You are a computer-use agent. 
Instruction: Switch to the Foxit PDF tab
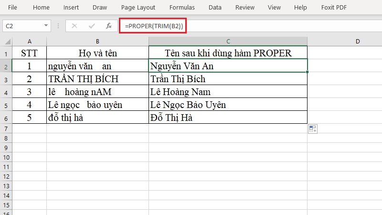[x=334, y=8]
